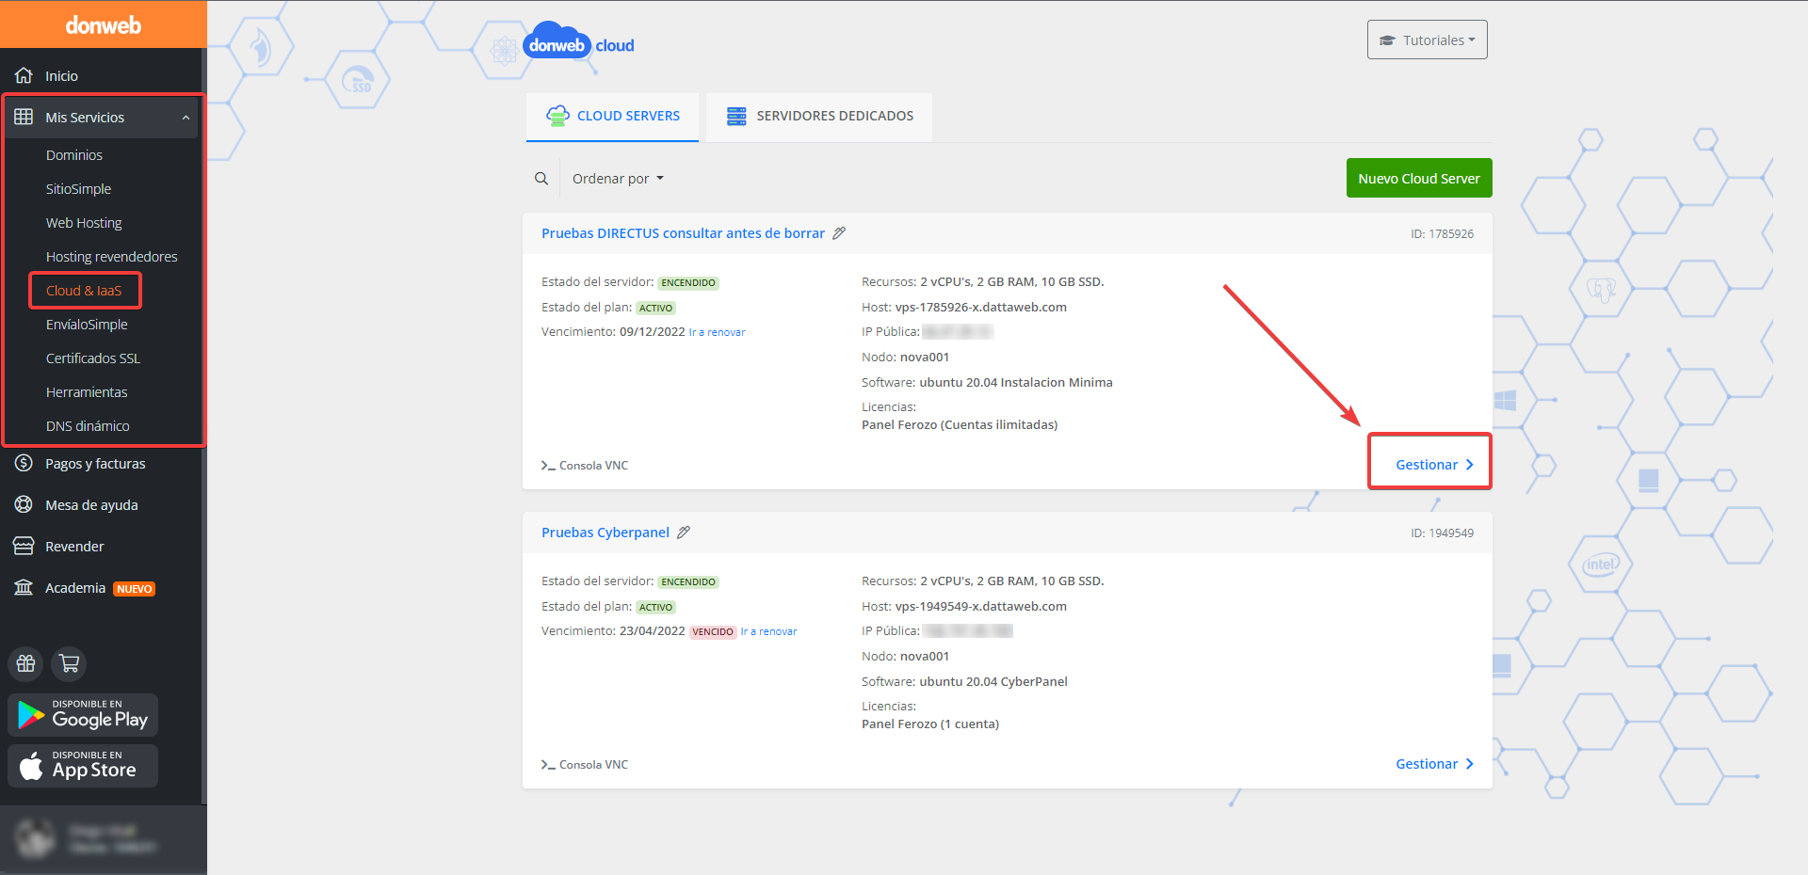Viewport: 1808px width, 875px height.
Task: Click ENCENDIDO badge of Pruebas DIRECTUS
Action: [688, 283]
